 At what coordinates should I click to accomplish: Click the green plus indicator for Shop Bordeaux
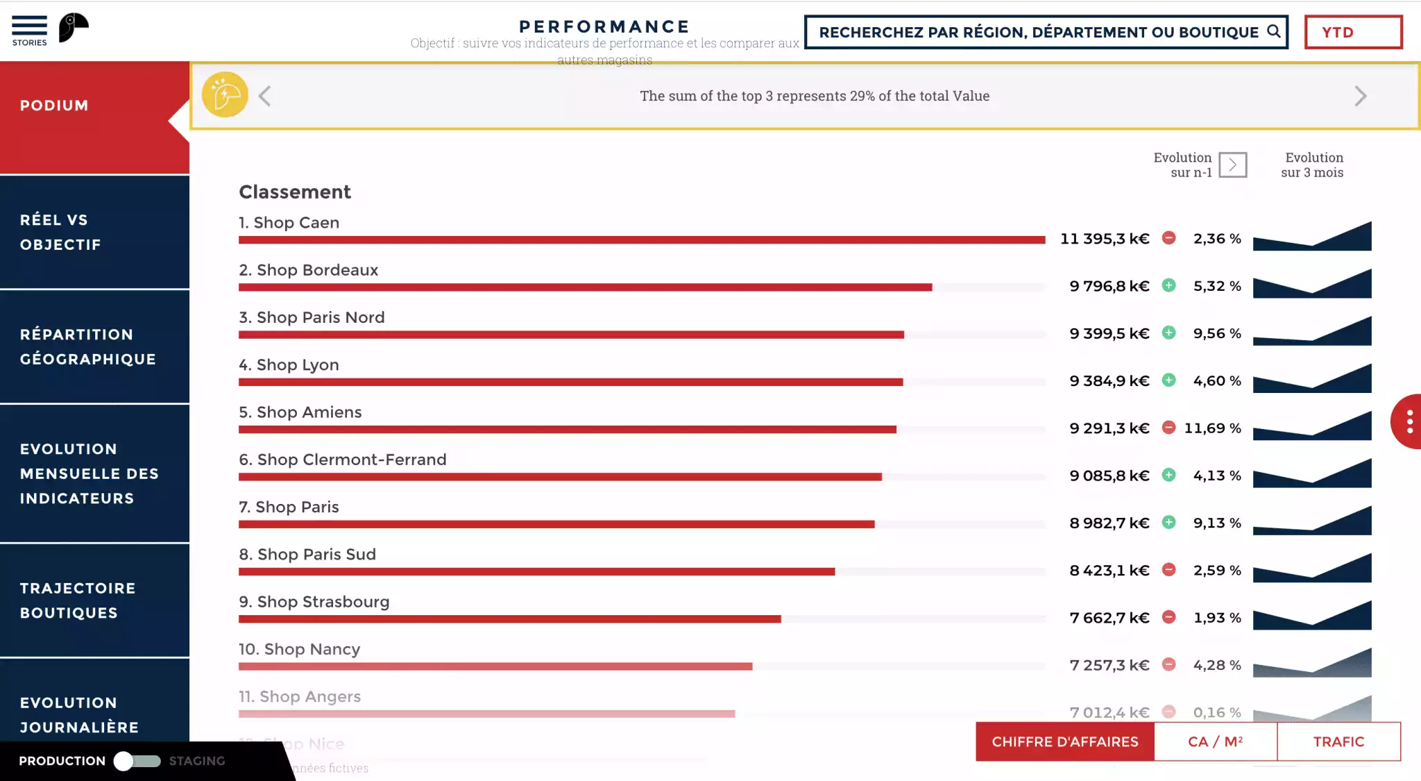(1169, 285)
